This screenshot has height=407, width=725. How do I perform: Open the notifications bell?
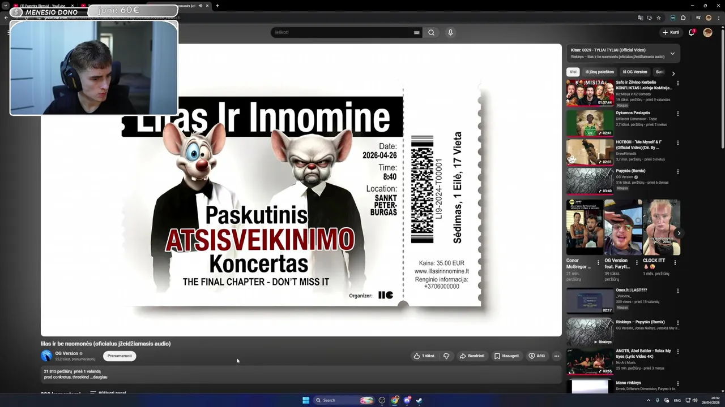coord(692,32)
